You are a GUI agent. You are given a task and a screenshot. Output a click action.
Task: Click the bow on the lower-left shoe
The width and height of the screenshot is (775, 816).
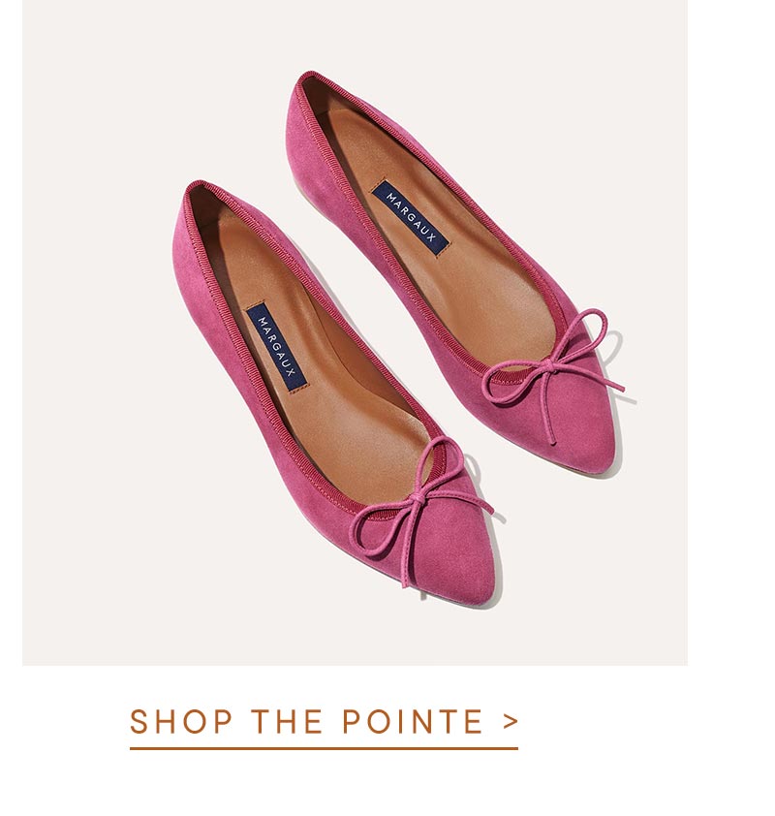point(420,512)
